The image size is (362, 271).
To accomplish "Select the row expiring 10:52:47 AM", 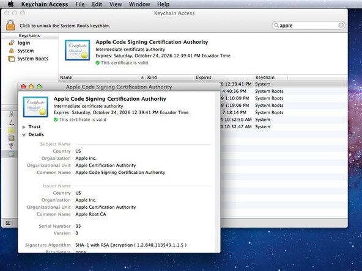I will pos(284,127).
